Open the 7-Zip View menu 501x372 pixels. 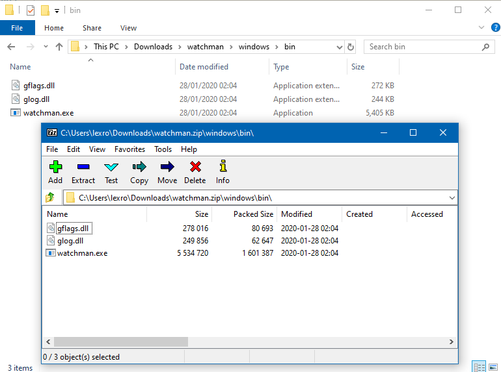(x=97, y=149)
